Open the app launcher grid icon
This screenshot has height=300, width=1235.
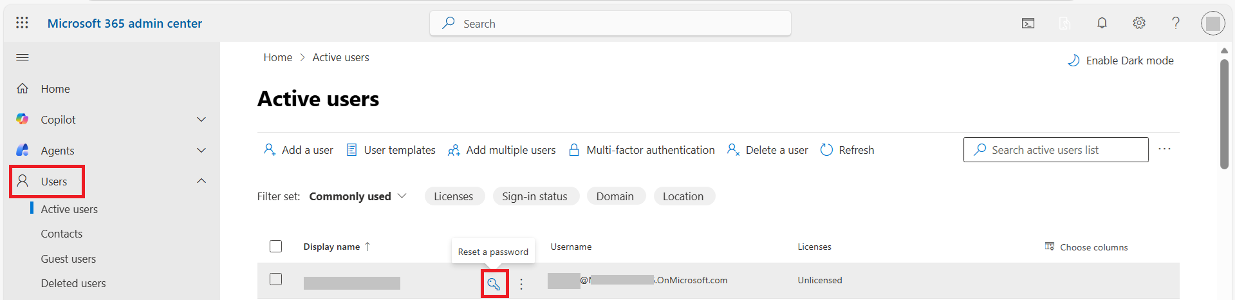(x=22, y=23)
